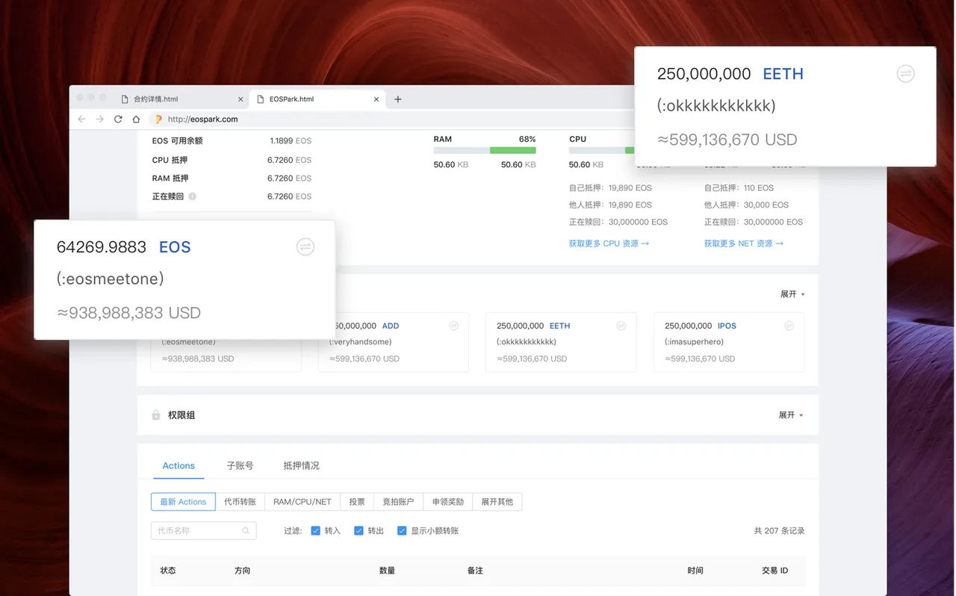This screenshot has width=956, height=596.
Task: Reload the page with refresh icon
Action: pyautogui.click(x=118, y=119)
